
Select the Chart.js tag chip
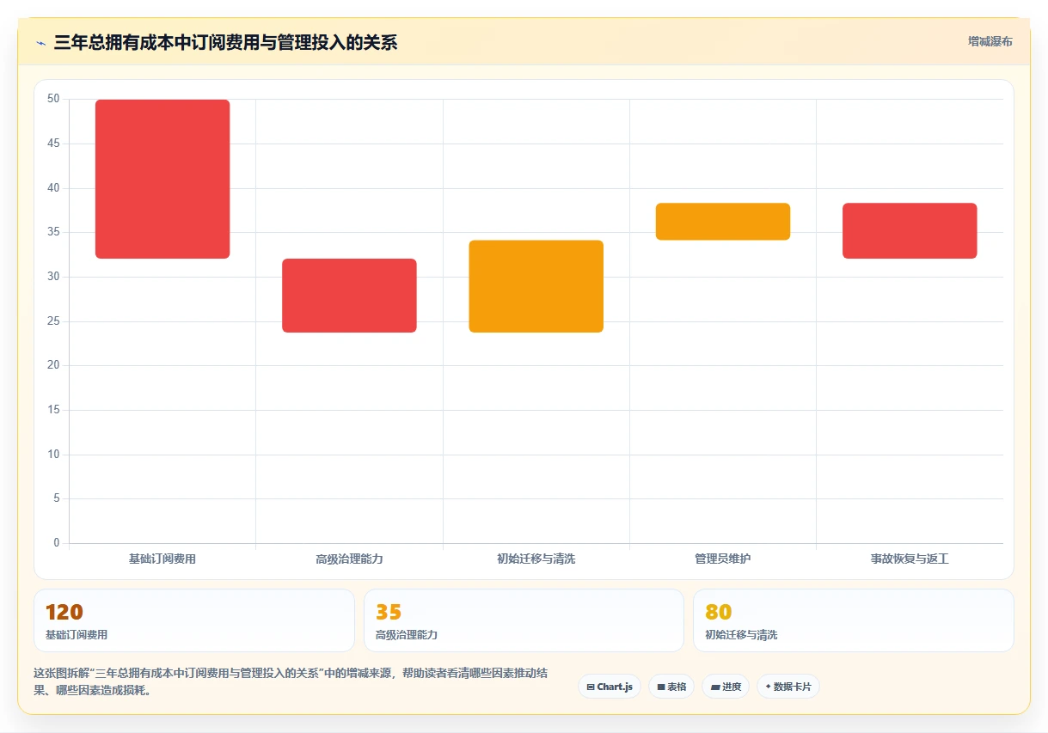tap(610, 687)
